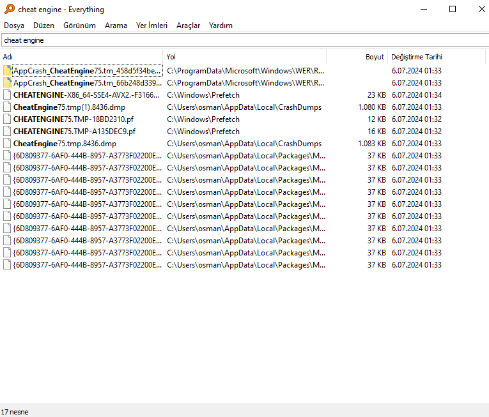Viewport: 489px width, 417px height.
Task: Focus the 'cheat engine' search box
Action: tap(245, 40)
